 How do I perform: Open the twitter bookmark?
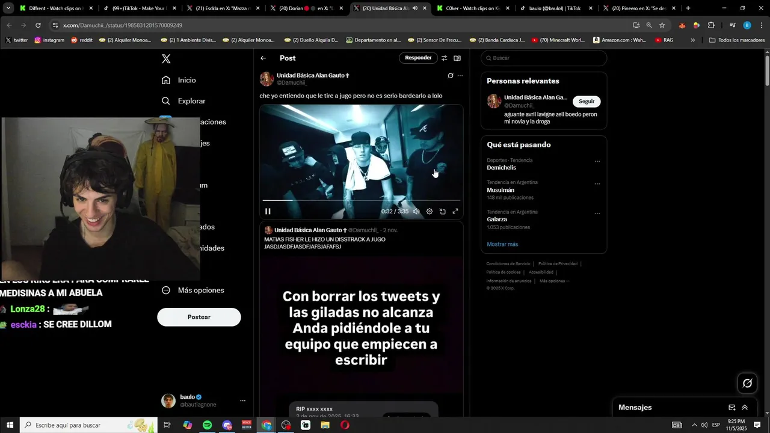[x=17, y=40]
